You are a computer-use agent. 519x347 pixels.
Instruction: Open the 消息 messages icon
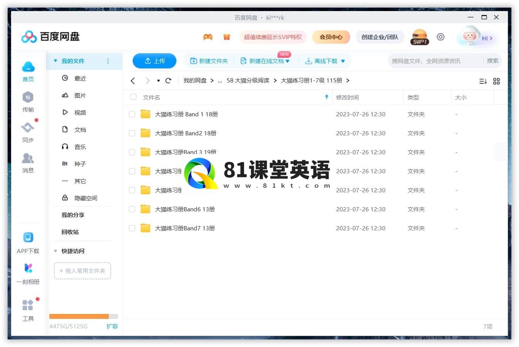coord(28,158)
